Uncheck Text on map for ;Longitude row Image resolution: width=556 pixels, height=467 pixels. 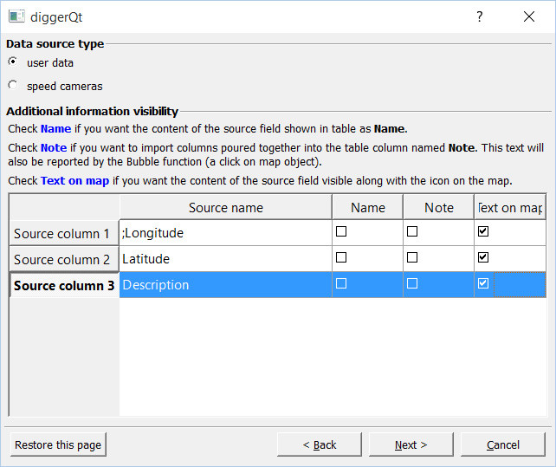[x=483, y=231]
